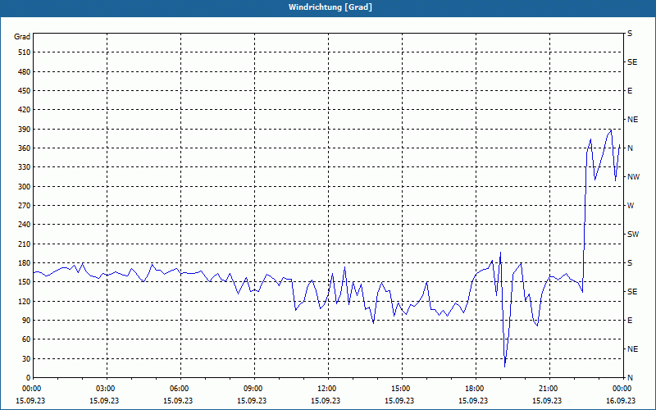Image resolution: width=656 pixels, height=410 pixels.
Task: Click the 03:00 time label
Action: click(x=105, y=388)
